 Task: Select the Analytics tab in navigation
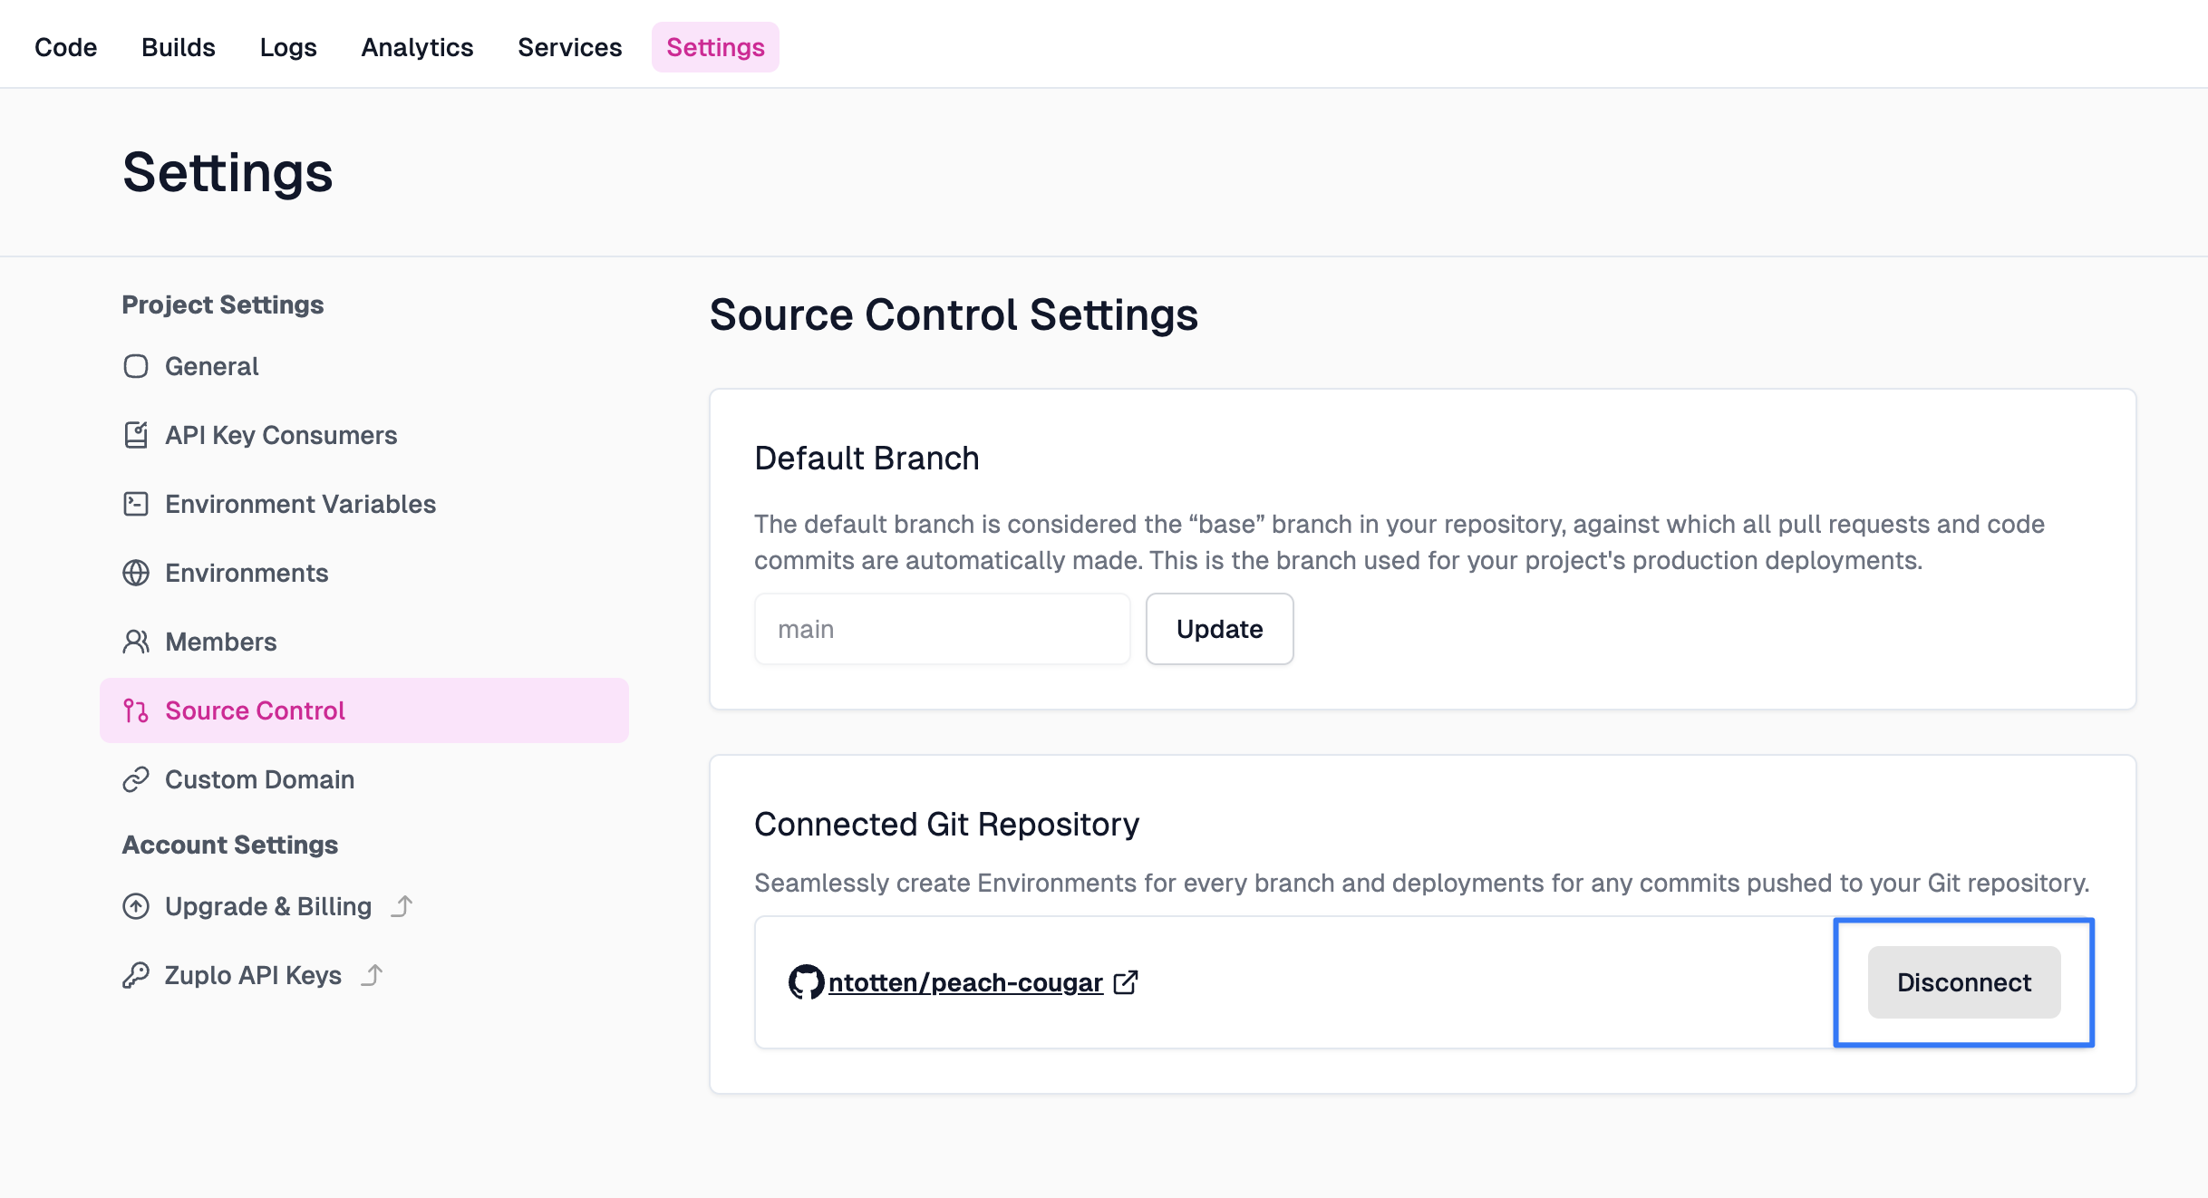pos(418,44)
